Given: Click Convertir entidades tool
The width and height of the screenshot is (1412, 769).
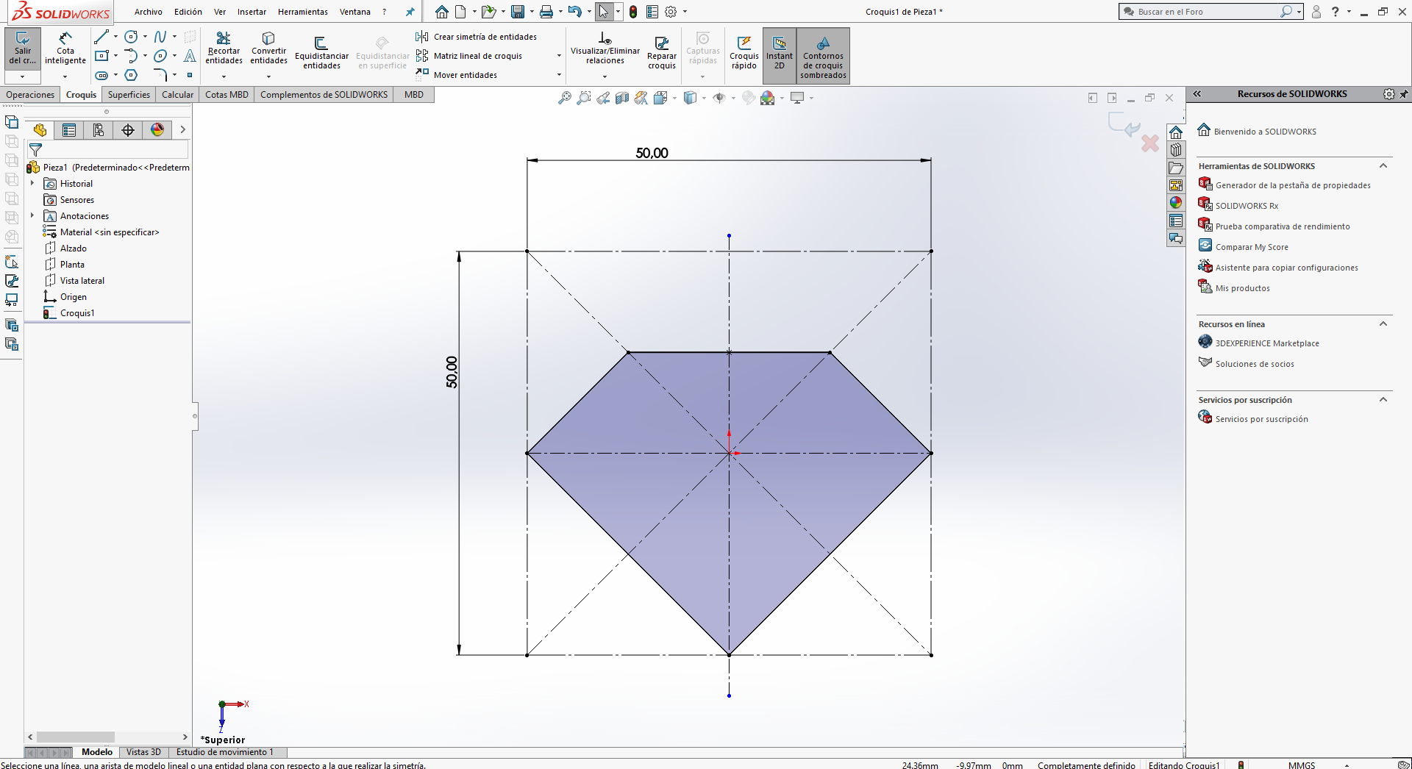Looking at the screenshot, I should pos(268,48).
